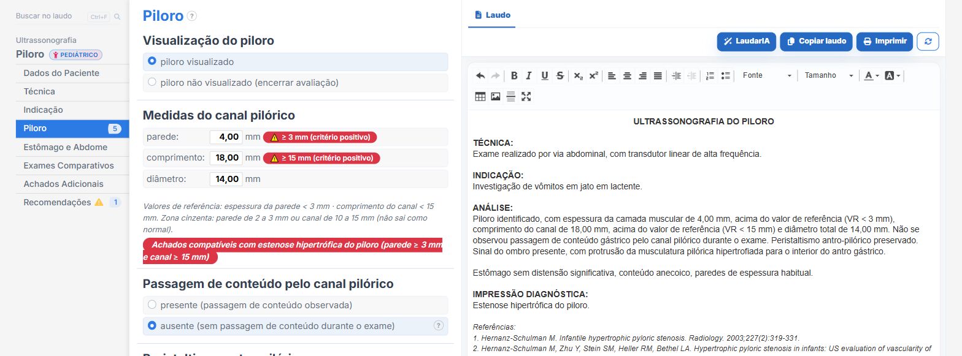Apply strikethrough formatting
This screenshot has width=962, height=356.
[560, 75]
